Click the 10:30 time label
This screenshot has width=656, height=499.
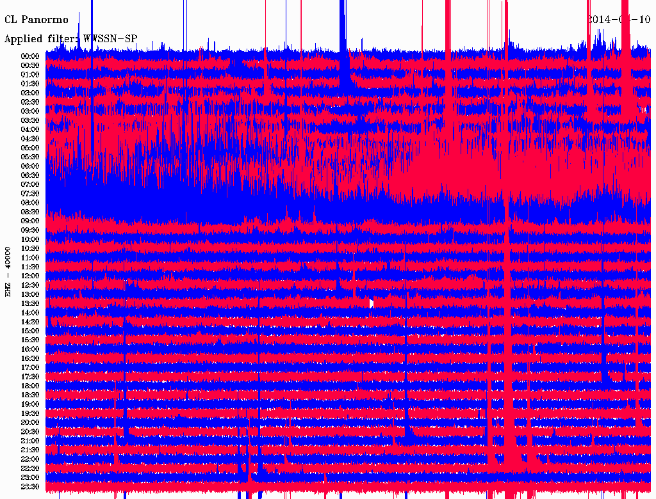[x=30, y=249]
